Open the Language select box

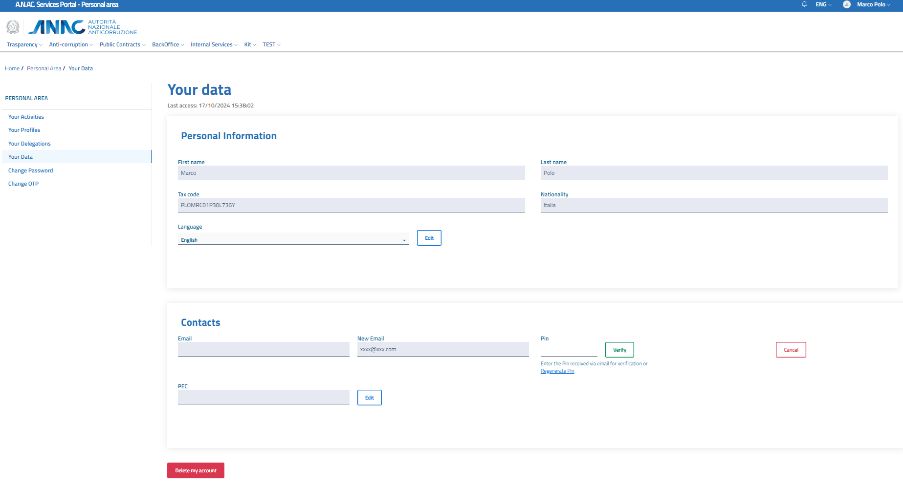click(x=293, y=240)
